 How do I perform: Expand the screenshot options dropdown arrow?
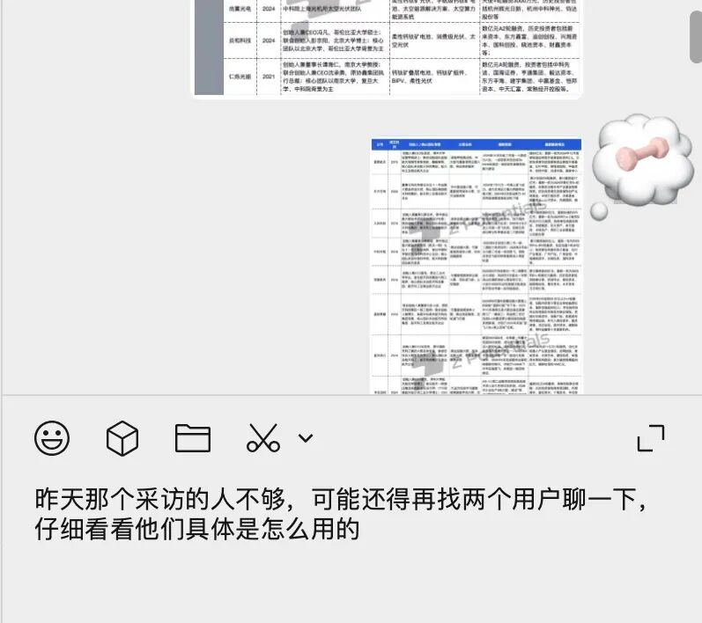coord(306,438)
